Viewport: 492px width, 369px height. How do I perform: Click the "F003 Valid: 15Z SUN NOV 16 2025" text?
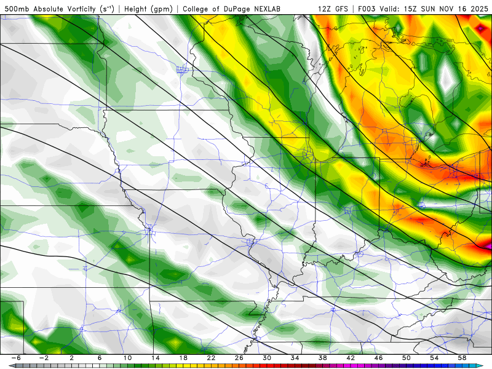(x=423, y=9)
